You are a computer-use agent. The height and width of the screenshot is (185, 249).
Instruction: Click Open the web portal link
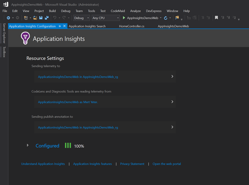pos(167,164)
